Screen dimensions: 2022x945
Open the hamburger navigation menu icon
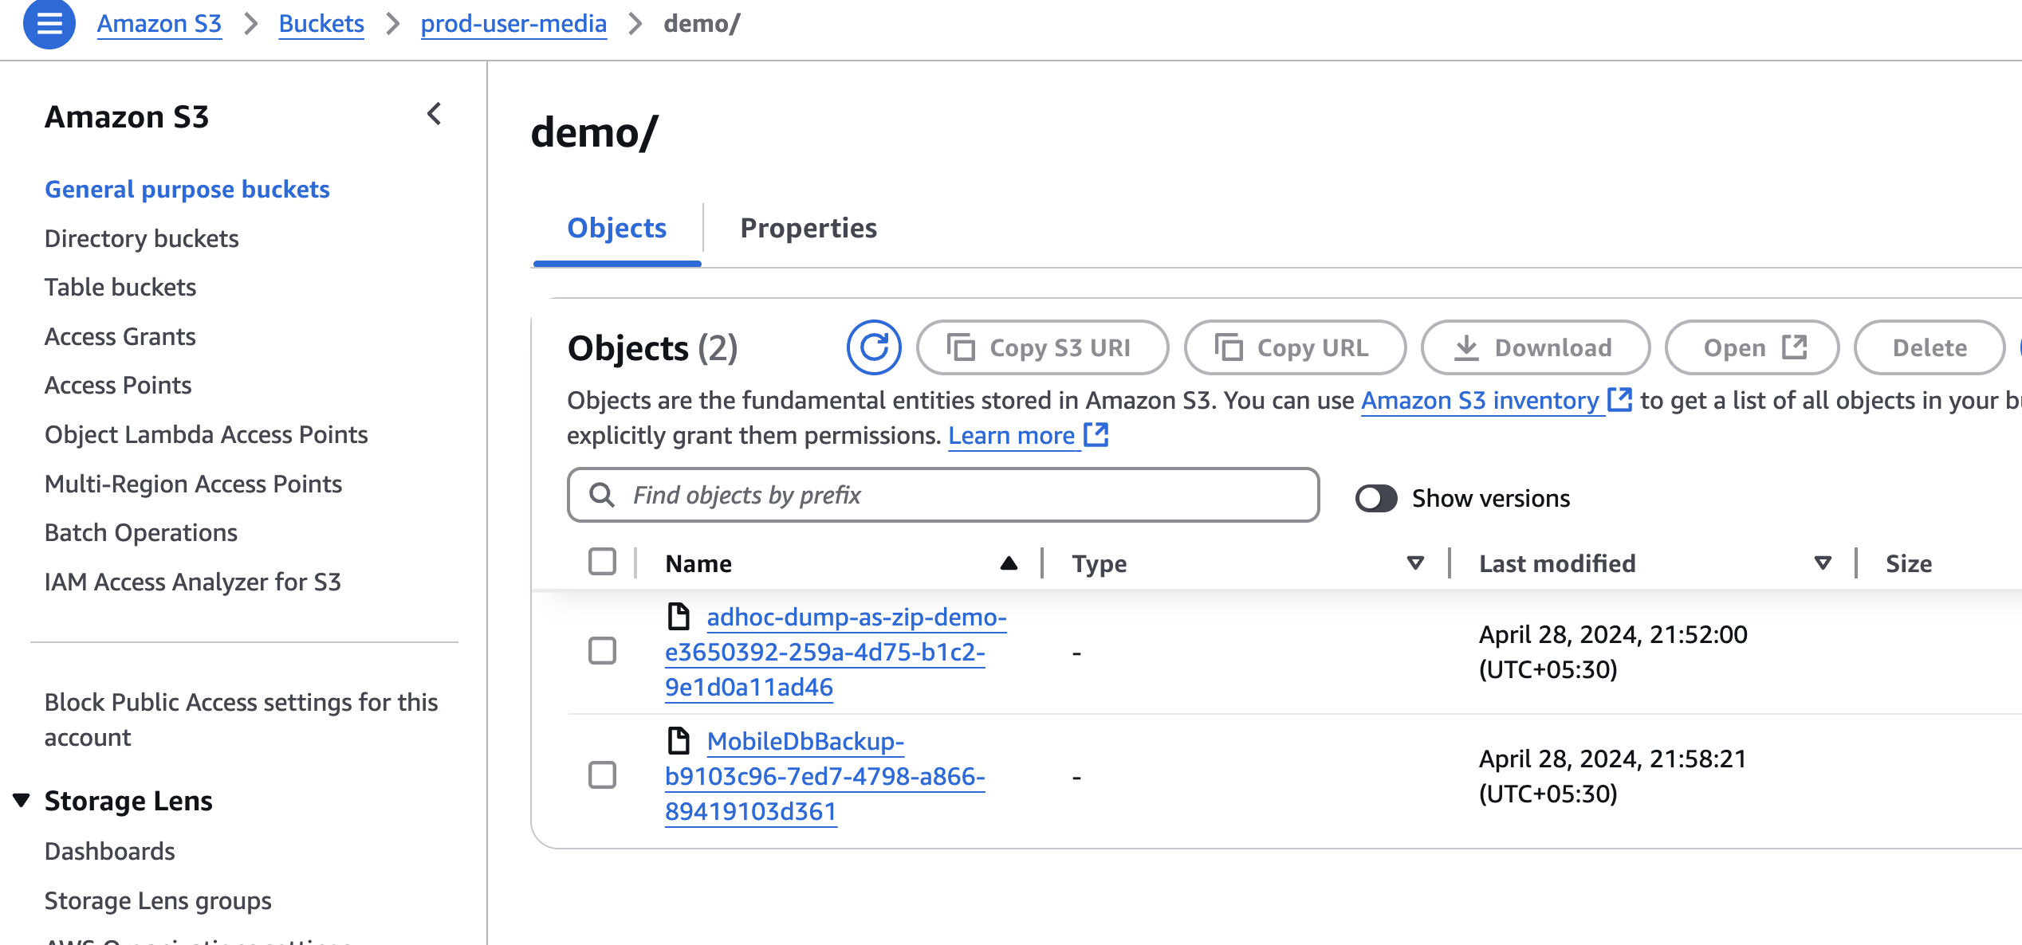[49, 23]
